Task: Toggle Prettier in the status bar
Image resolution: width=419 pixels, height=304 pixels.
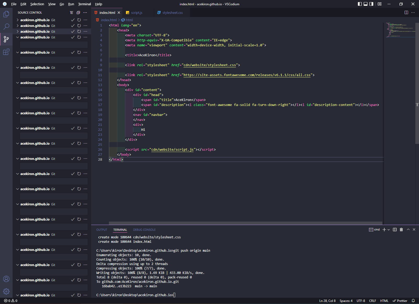Action: tap(400, 301)
